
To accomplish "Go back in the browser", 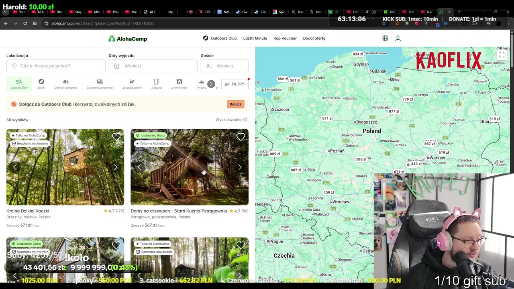I will point(6,23).
